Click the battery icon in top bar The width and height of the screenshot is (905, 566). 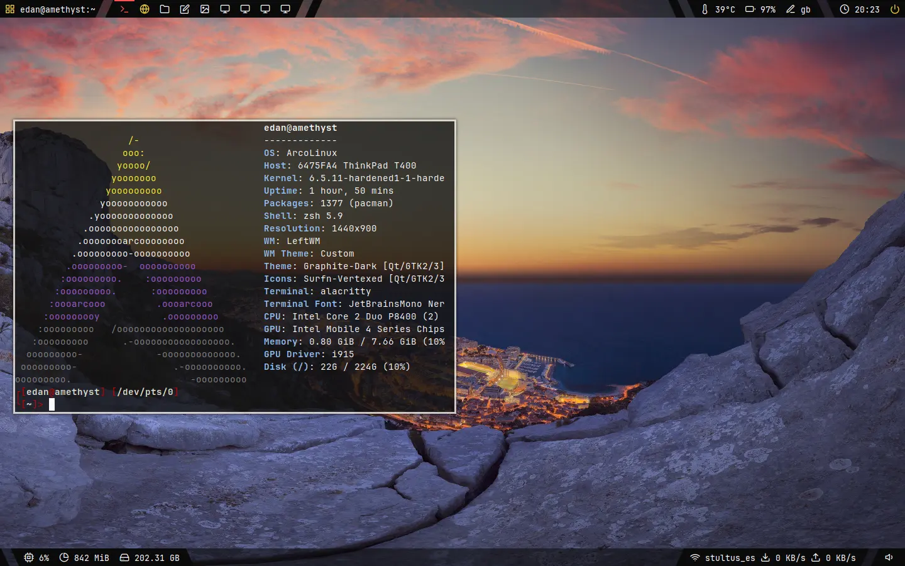pos(750,9)
